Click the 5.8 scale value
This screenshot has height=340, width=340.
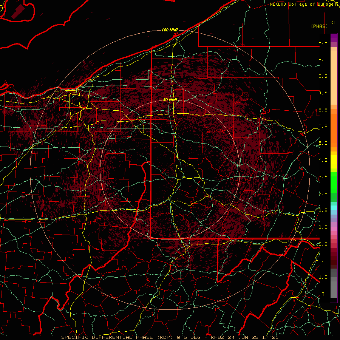pyautogui.click(x=323, y=127)
